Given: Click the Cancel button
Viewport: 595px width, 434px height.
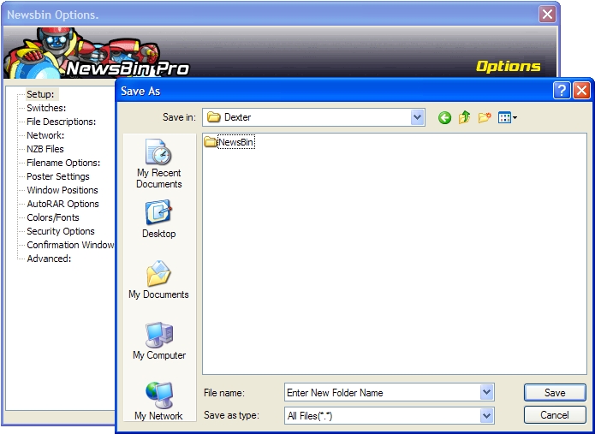Looking at the screenshot, I should coord(555,415).
